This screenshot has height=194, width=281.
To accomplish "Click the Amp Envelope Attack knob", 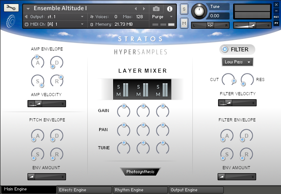I will click(38, 62).
